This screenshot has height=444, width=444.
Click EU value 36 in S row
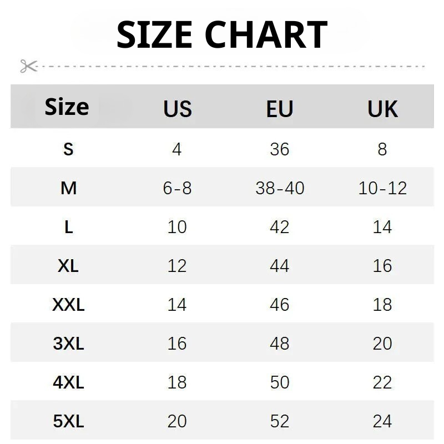(x=280, y=149)
